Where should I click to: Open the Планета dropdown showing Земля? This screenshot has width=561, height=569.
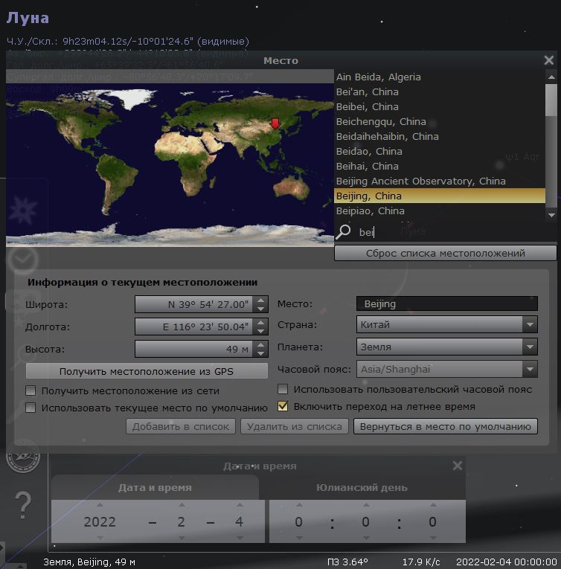446,347
